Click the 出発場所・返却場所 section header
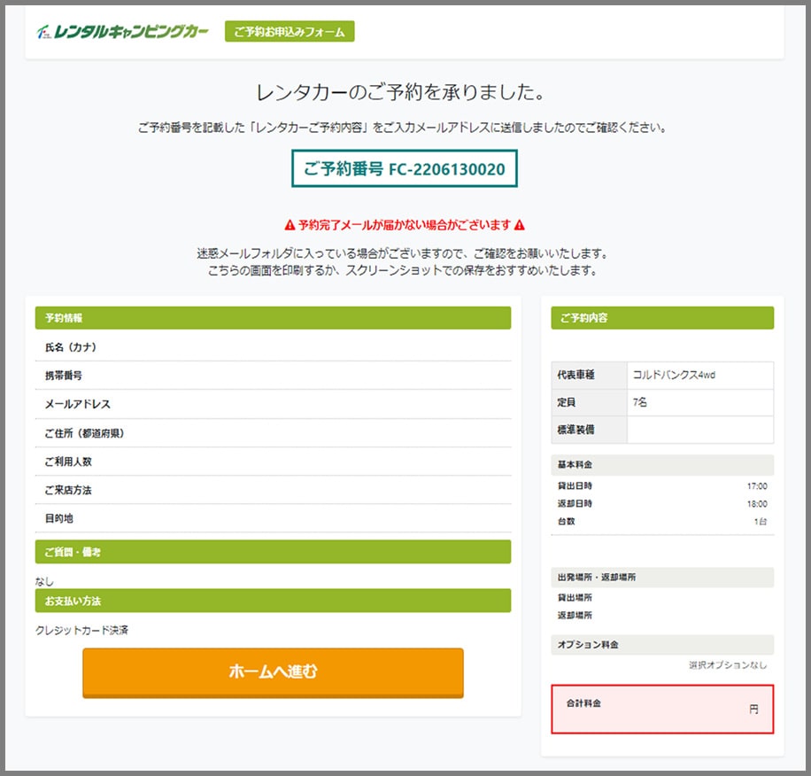The image size is (811, 776). (661, 577)
